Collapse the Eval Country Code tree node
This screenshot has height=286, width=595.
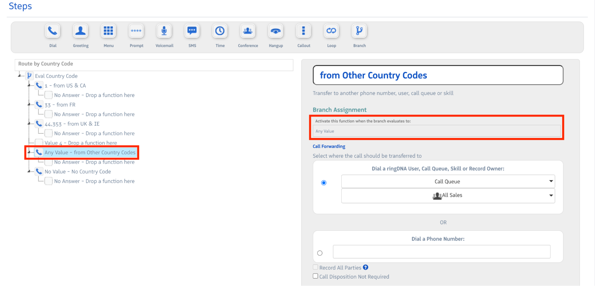(20, 76)
